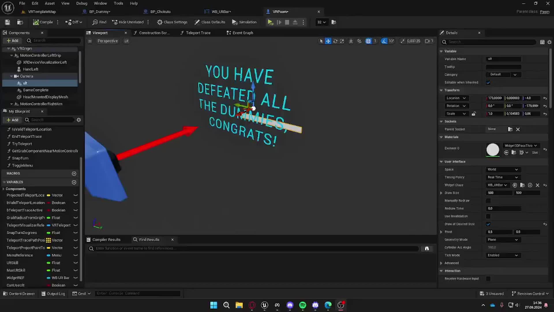Viewport: 554px width, 312px height.
Task: Disable Editable when Inherited checkbox
Action: (x=488, y=83)
